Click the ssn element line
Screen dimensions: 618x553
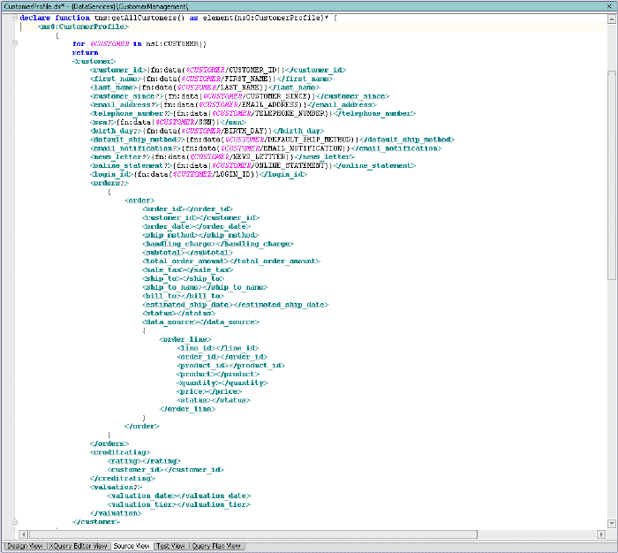168,122
